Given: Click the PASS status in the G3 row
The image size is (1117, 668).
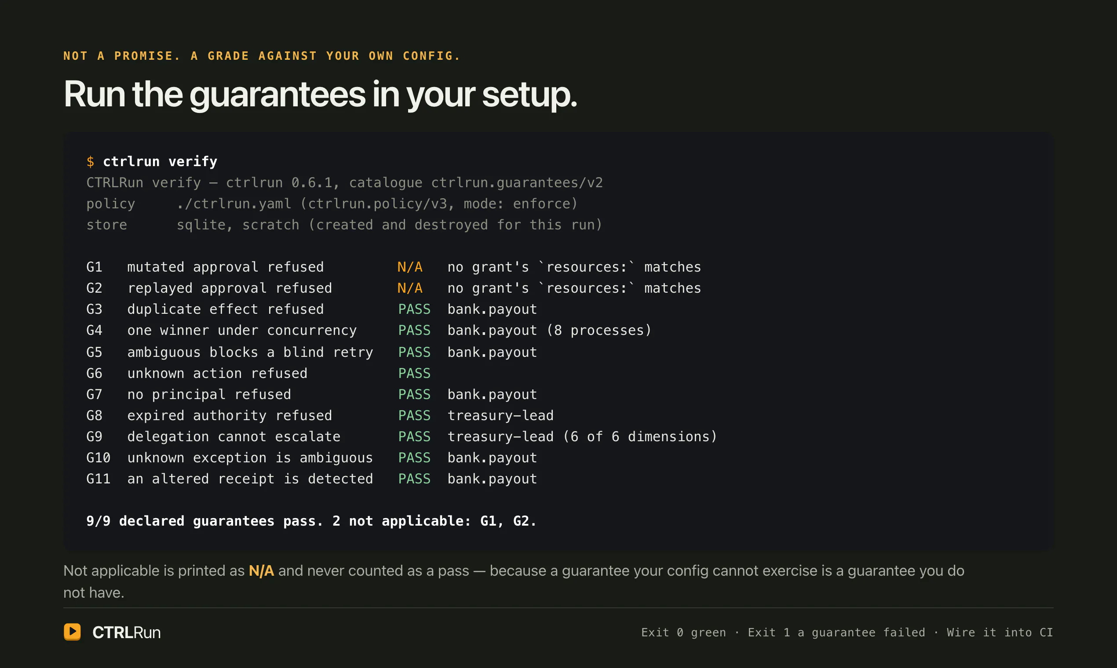Looking at the screenshot, I should 414,309.
